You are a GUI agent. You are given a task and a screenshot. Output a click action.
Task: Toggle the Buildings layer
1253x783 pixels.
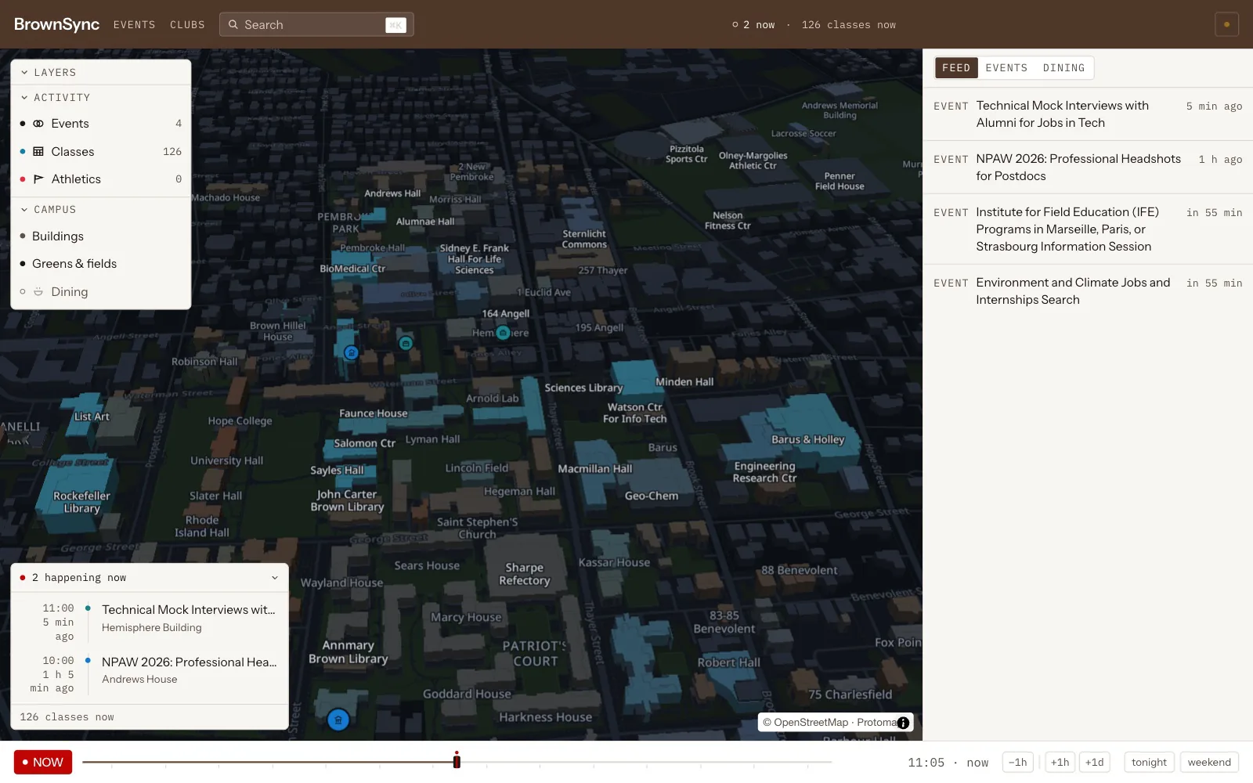coord(101,236)
